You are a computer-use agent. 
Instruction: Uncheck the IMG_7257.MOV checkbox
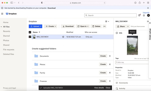click(x=30, y=37)
